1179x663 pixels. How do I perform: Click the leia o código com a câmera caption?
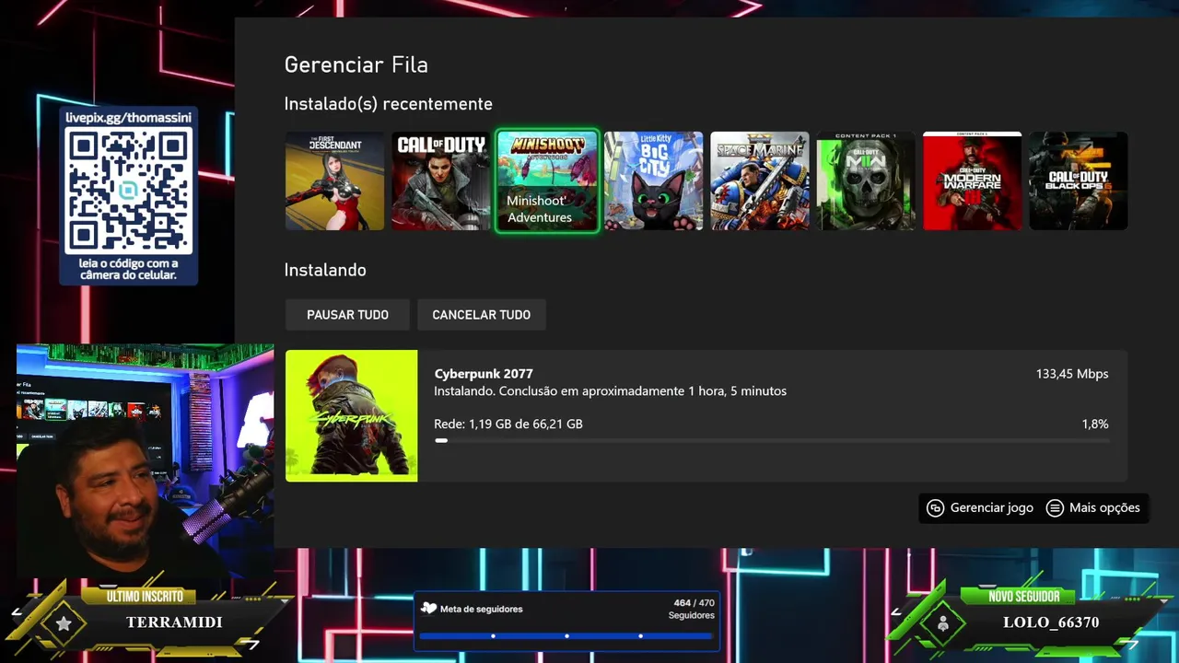[x=128, y=269]
